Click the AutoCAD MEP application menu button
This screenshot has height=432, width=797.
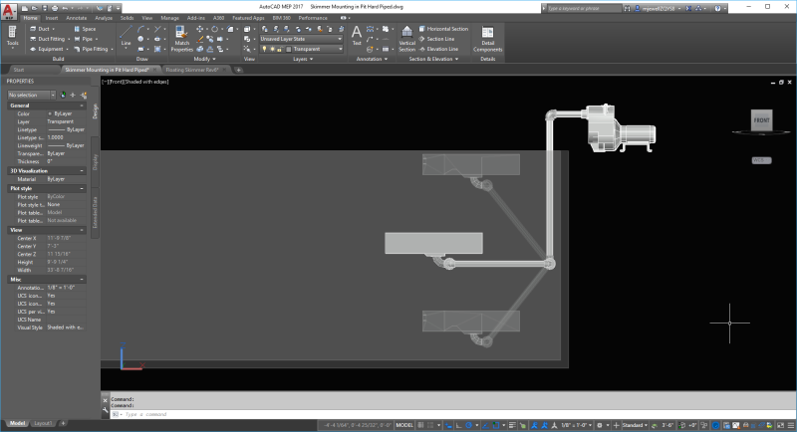point(9,10)
